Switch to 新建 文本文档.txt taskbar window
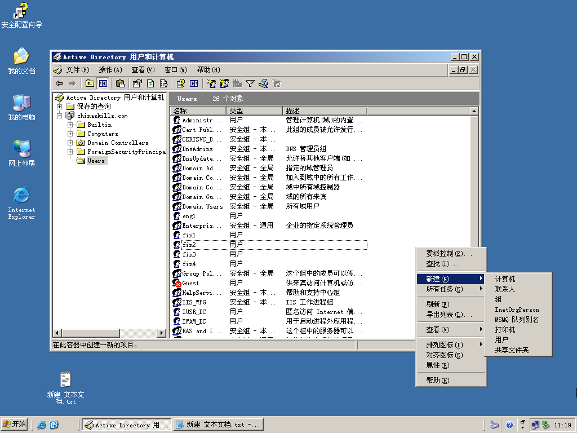This screenshot has width=577, height=433. coord(219,425)
